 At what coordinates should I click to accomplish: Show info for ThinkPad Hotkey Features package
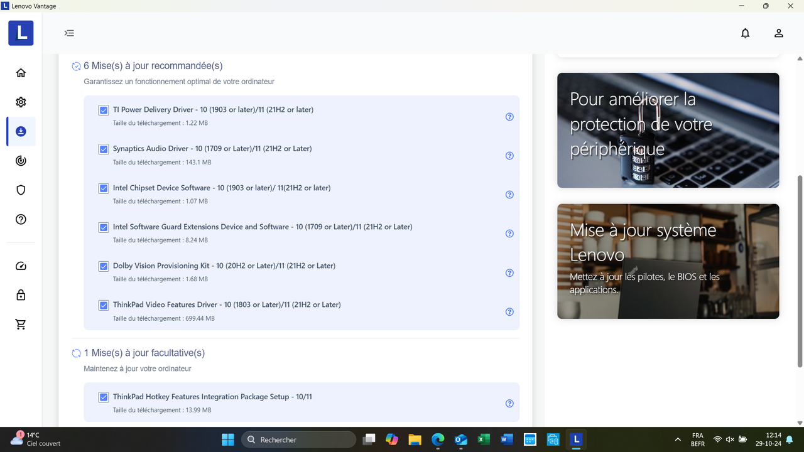coord(509,404)
